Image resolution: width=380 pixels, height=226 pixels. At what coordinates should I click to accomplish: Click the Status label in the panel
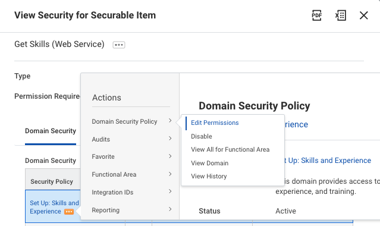(209, 211)
